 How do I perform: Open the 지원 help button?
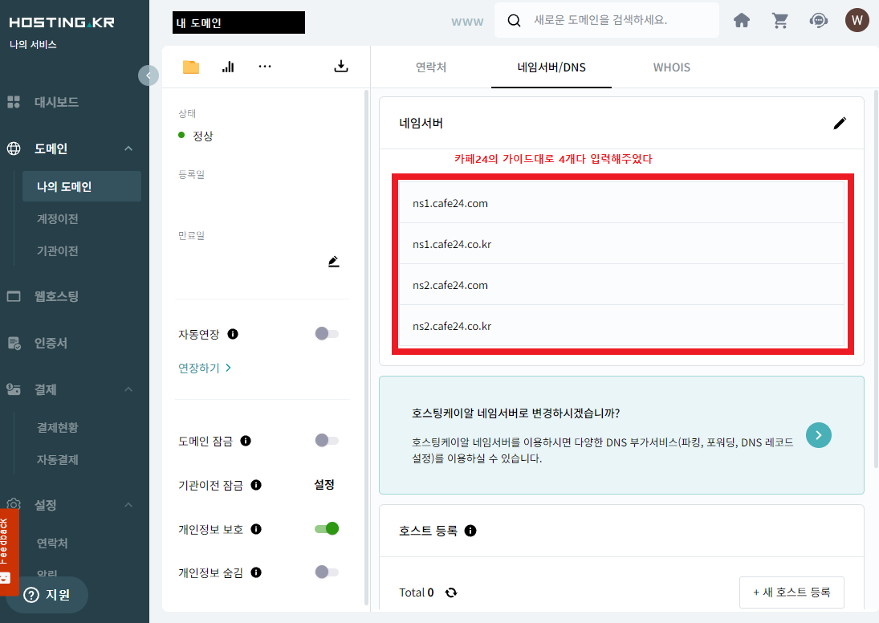click(47, 595)
